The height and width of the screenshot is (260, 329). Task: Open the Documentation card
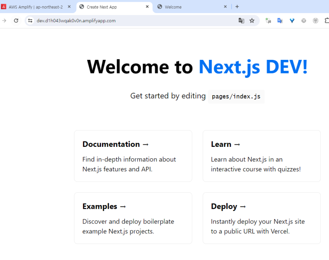pyautogui.click(x=133, y=156)
